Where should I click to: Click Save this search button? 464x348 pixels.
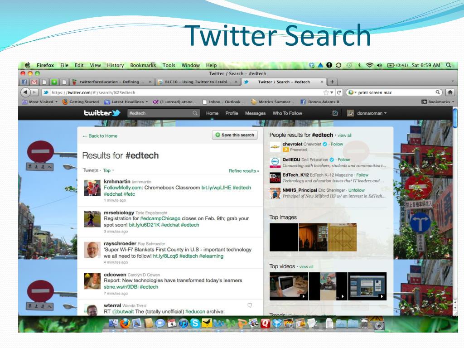tap(235, 135)
